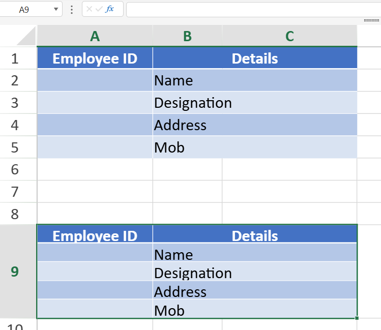Select row 4 header

(18, 125)
